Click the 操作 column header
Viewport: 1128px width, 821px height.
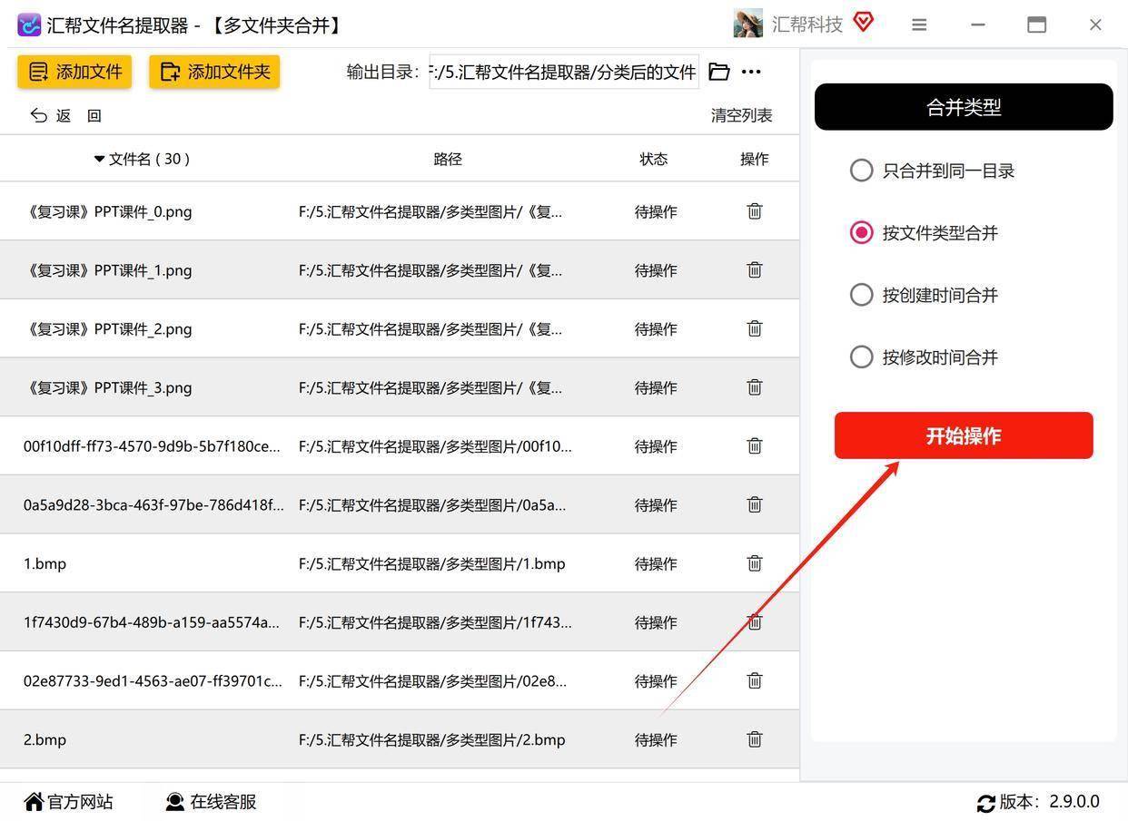(x=755, y=159)
